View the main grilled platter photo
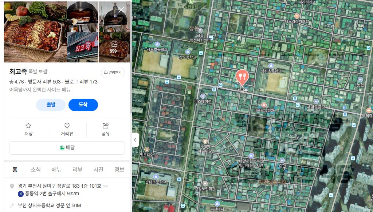Viewport: 373px width, 212px height. click(35, 32)
